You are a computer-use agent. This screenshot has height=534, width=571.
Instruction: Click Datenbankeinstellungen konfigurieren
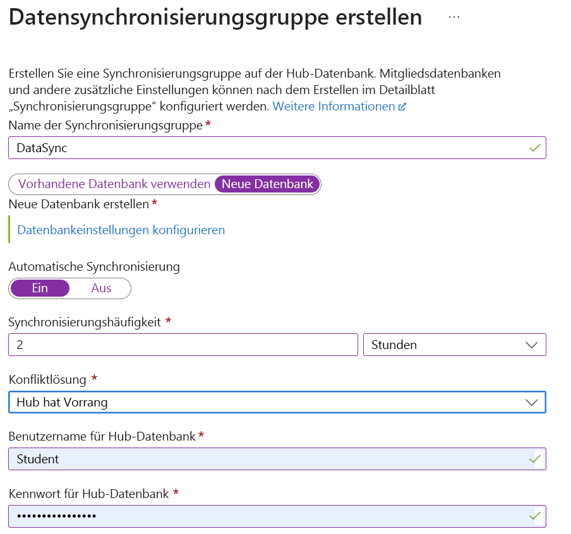pos(121,230)
